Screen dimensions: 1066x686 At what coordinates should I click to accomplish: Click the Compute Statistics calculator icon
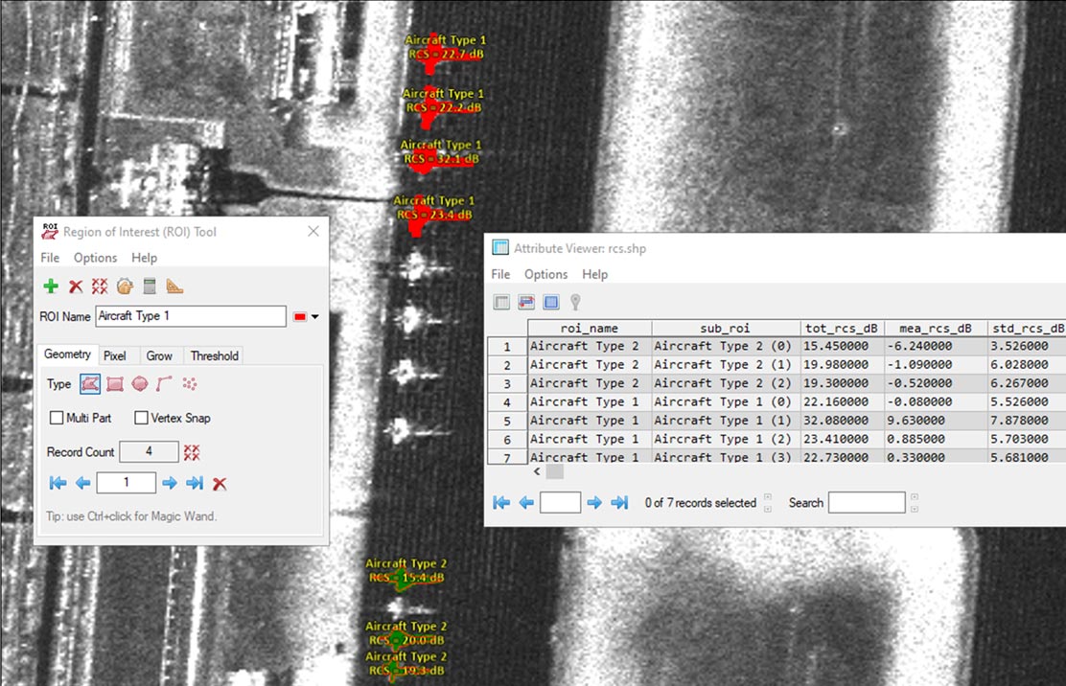point(150,286)
